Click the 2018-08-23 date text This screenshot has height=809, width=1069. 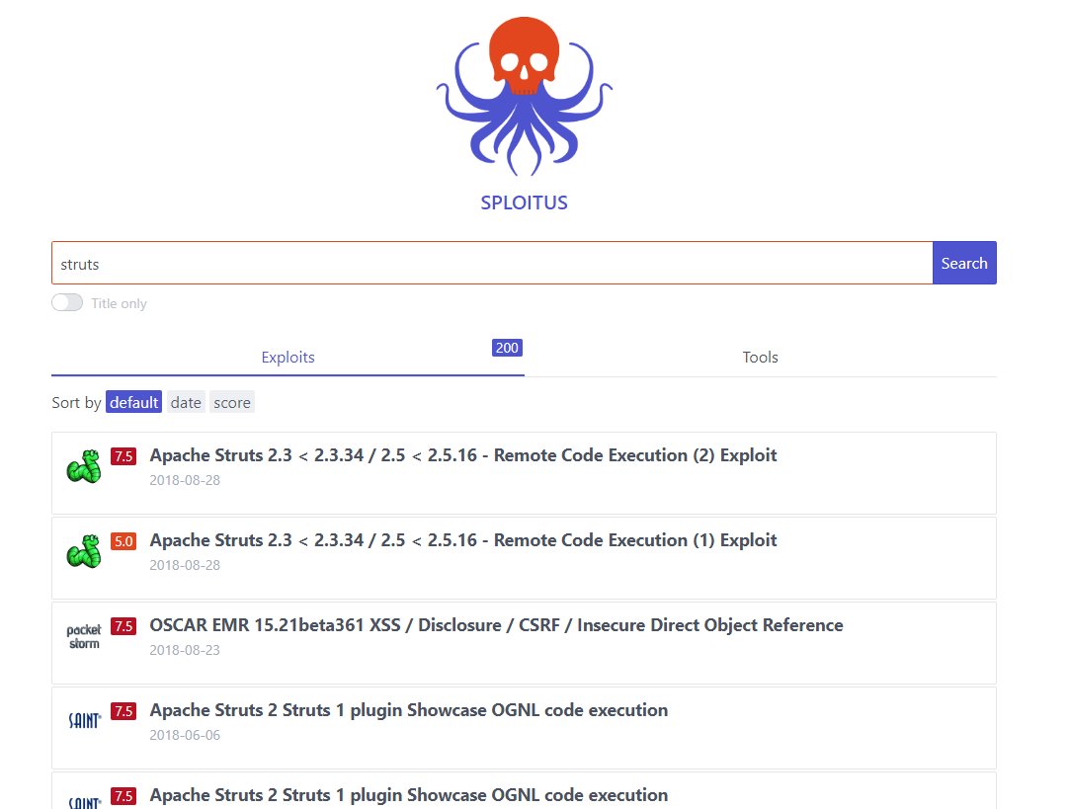pos(185,650)
